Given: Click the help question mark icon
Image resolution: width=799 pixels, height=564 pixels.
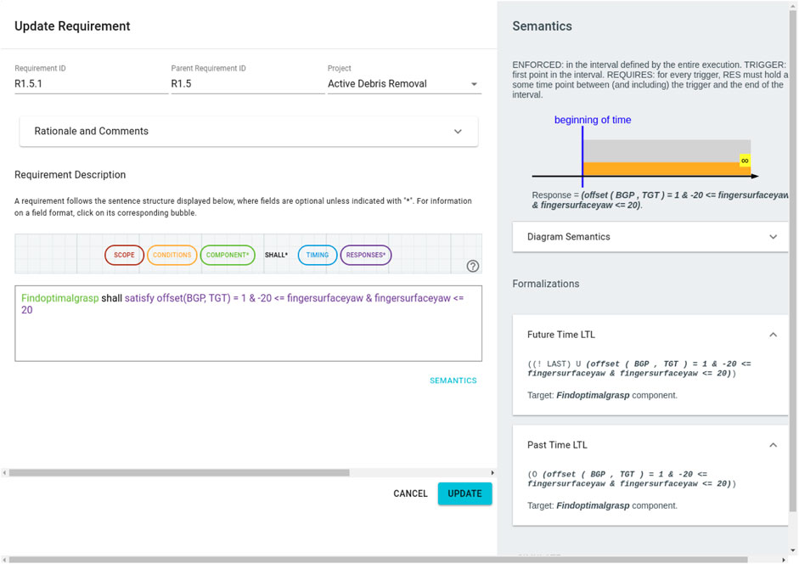Looking at the screenshot, I should pos(472,266).
